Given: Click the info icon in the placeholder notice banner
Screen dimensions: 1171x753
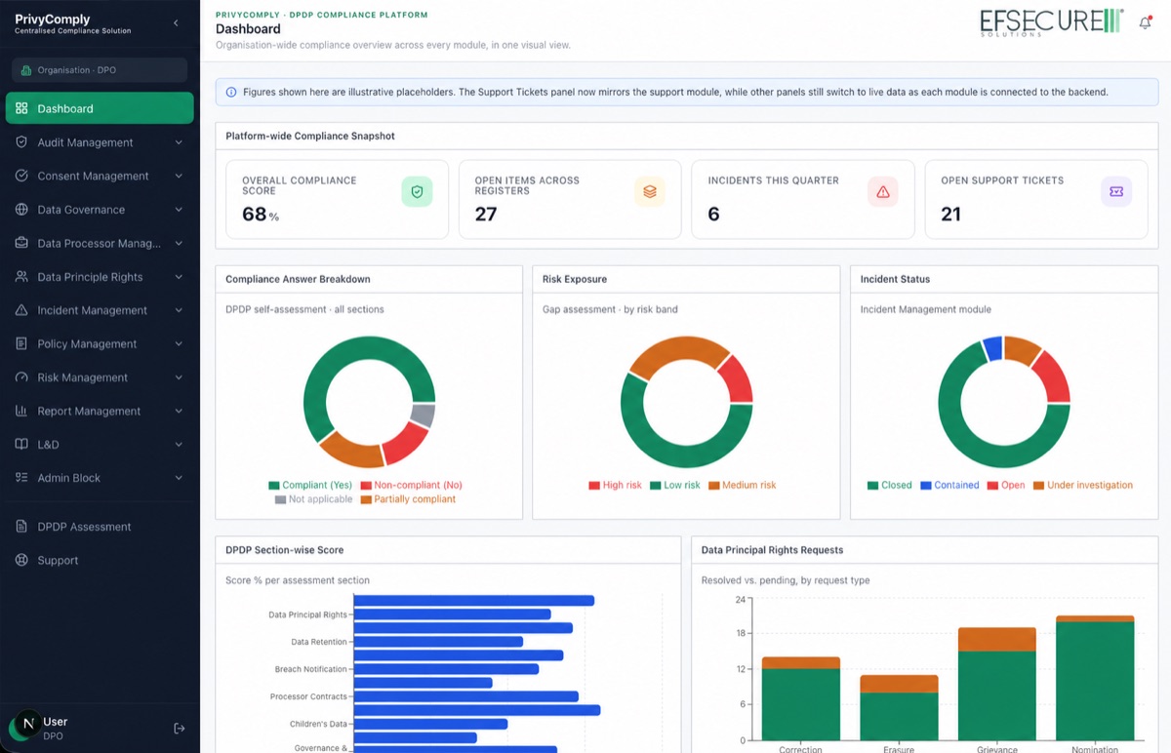Looking at the screenshot, I should [x=231, y=92].
